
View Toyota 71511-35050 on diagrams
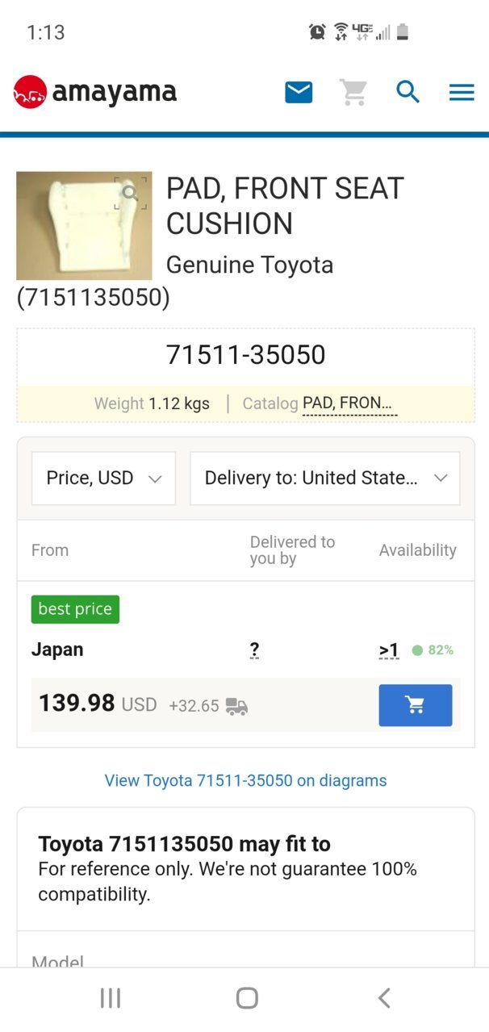[x=245, y=780]
